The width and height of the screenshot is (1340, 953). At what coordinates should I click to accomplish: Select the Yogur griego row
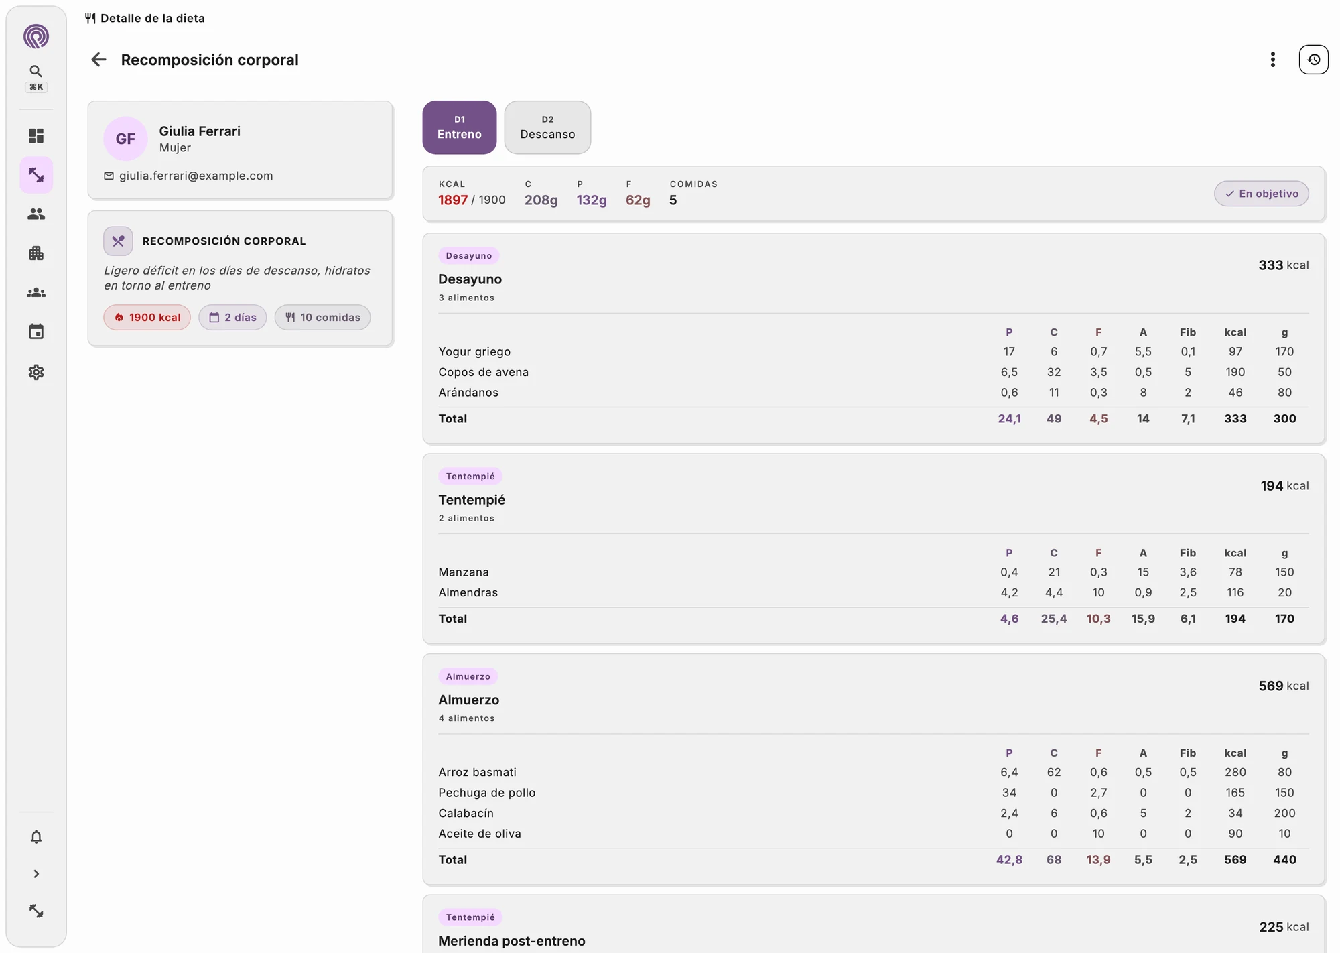pyautogui.click(x=873, y=352)
